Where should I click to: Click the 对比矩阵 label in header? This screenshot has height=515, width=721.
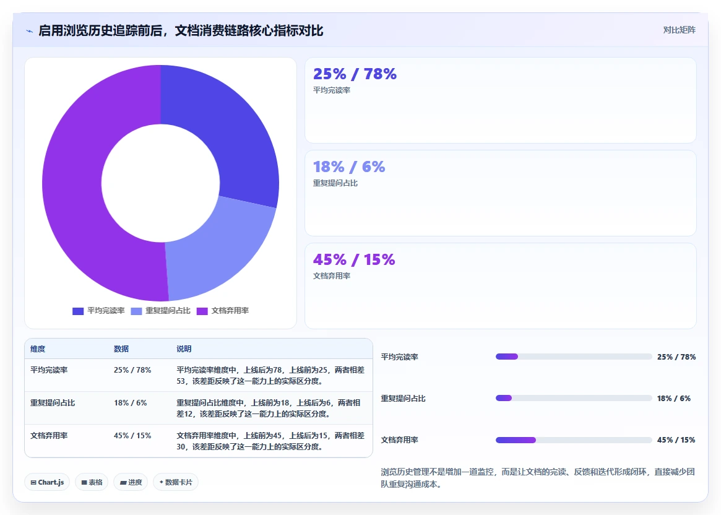(679, 30)
